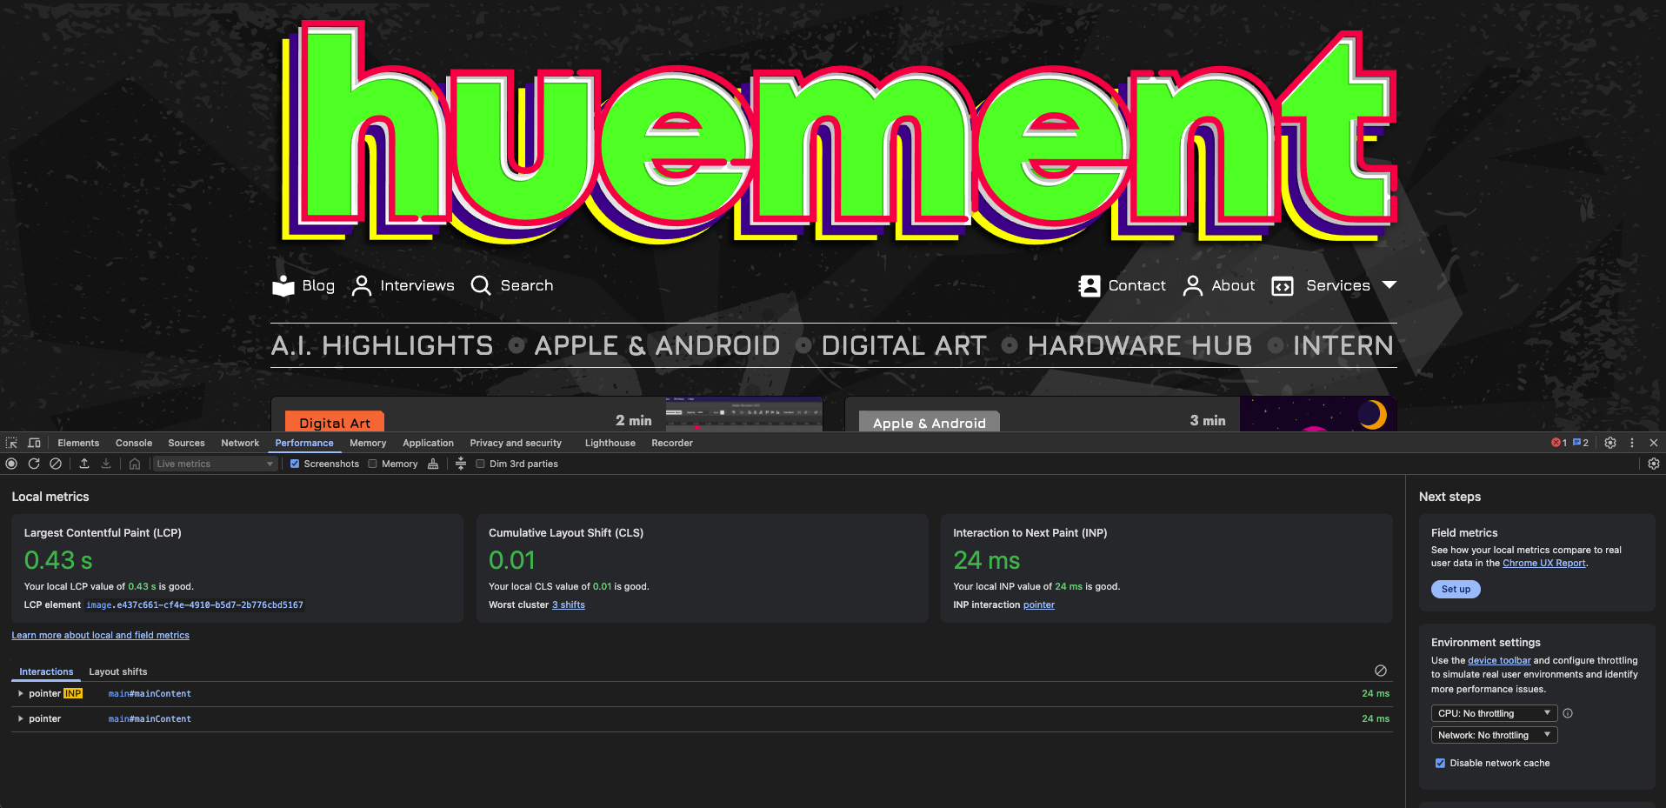
Task: Toggle the device toolbar icon
Action: [35, 443]
